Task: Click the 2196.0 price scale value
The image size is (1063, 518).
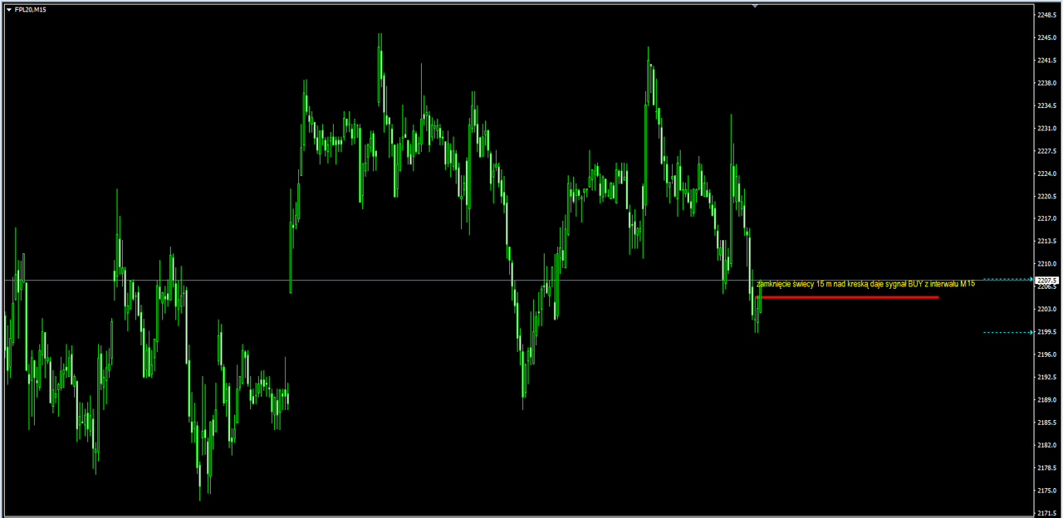Action: coord(1046,354)
